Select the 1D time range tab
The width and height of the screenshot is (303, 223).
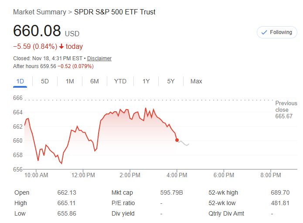point(20,81)
